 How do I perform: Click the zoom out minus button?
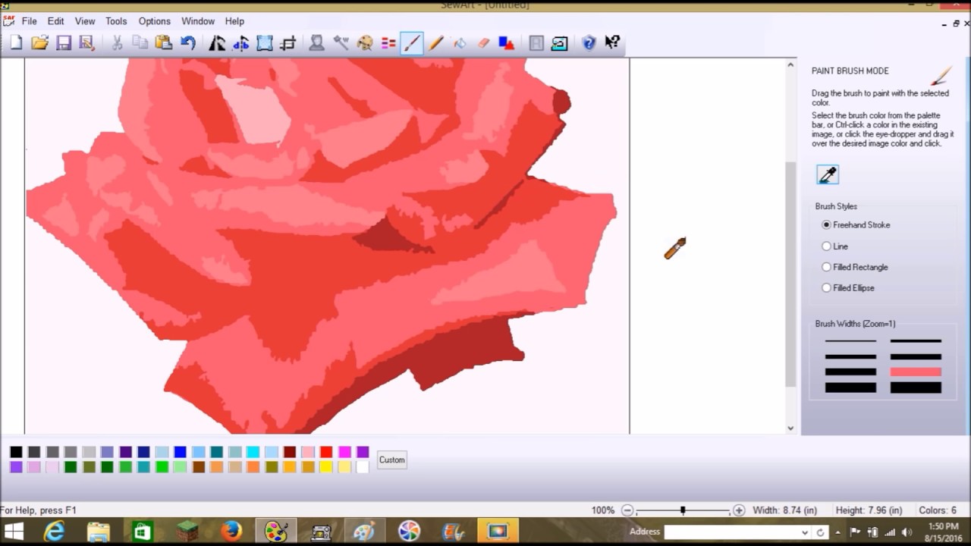[x=627, y=510]
